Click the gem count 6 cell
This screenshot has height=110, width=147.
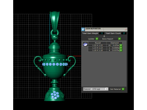[x=109, y=50]
